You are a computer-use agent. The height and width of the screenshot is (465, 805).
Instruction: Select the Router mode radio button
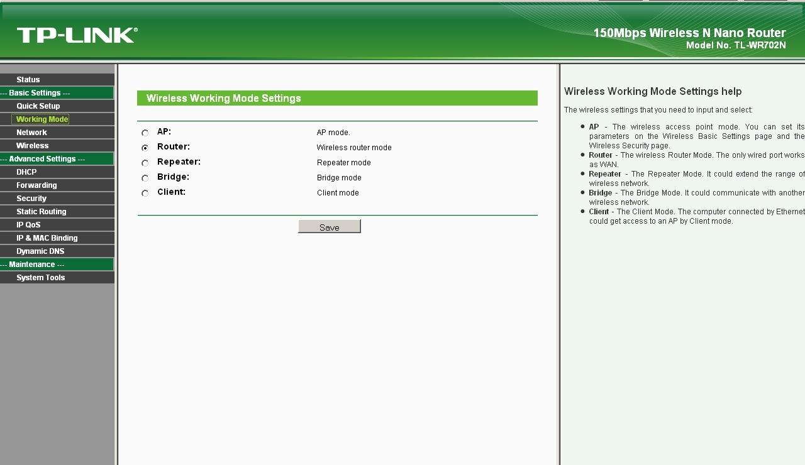click(145, 148)
